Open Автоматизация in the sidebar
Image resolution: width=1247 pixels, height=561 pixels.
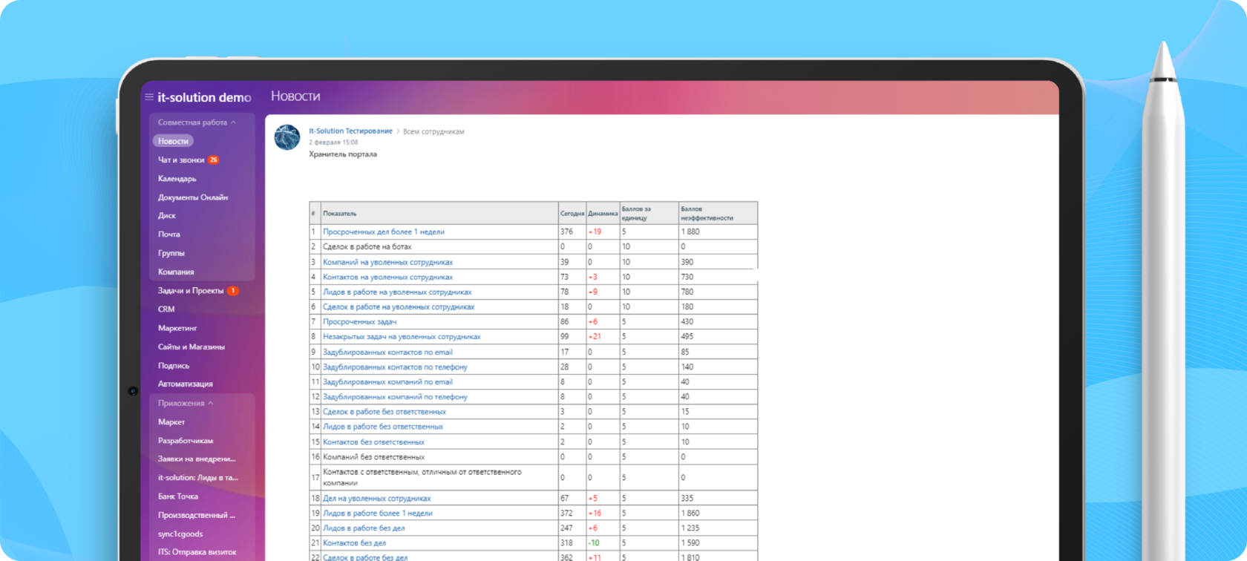coord(186,384)
